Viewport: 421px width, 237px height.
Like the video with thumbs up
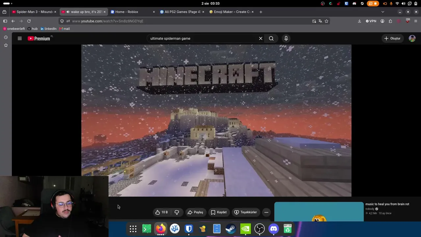pos(161,212)
